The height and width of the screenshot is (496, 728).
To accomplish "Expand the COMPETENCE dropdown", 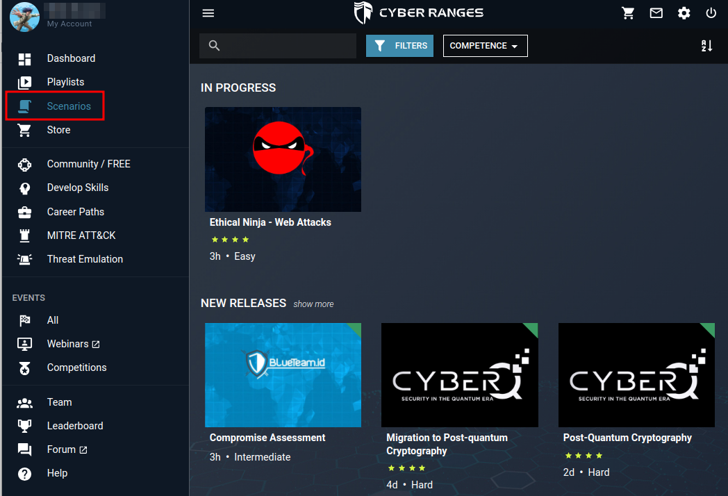I will click(485, 46).
